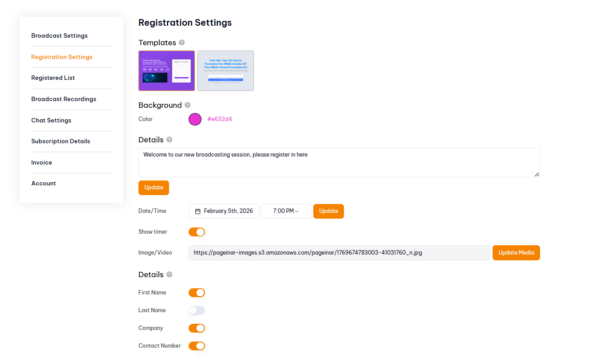The image size is (604, 357).
Task: Select the light gray funnel template thumbnail
Action: click(225, 71)
